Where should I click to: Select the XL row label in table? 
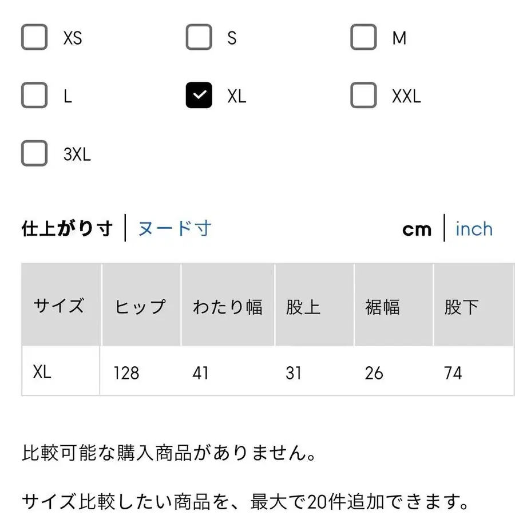tap(43, 373)
